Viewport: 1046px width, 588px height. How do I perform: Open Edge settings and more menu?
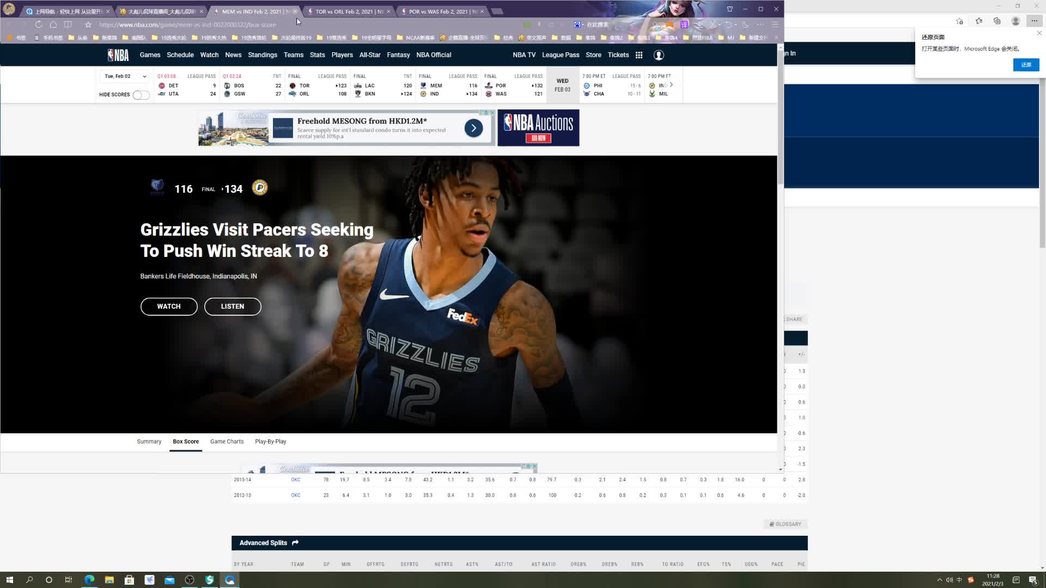click(1034, 21)
